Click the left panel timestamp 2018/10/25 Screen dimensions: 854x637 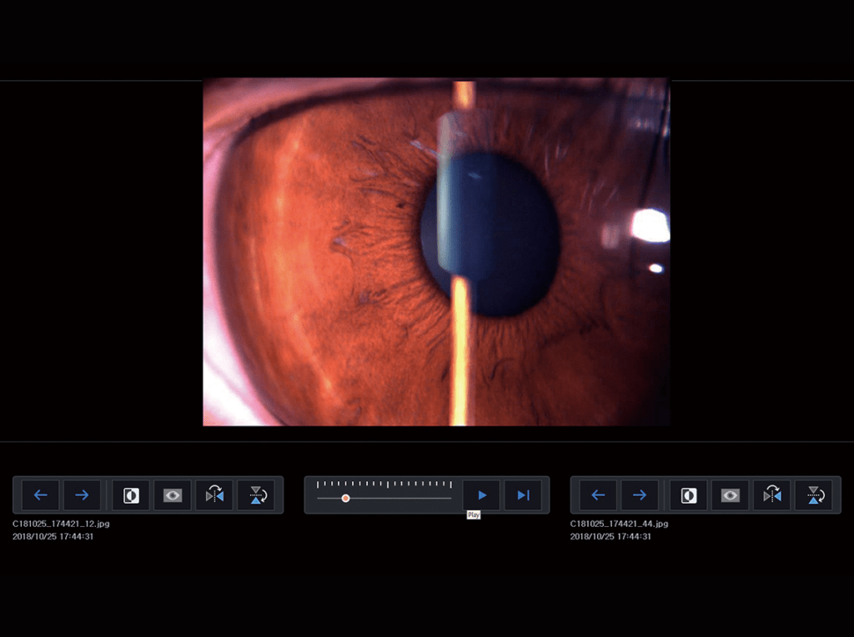[x=53, y=538]
